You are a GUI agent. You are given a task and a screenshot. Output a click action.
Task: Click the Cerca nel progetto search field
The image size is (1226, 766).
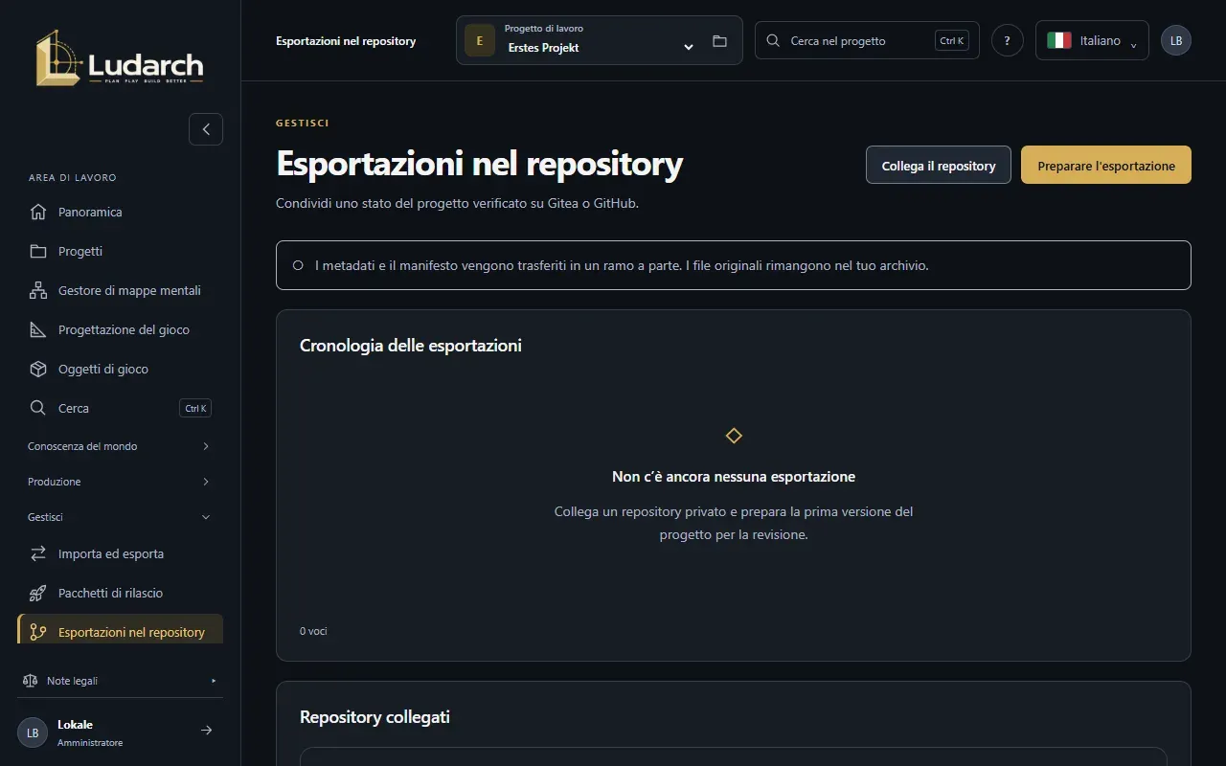867,40
